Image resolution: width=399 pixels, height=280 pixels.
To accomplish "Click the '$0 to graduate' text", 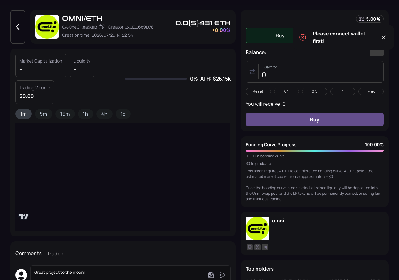I will click(258, 164).
